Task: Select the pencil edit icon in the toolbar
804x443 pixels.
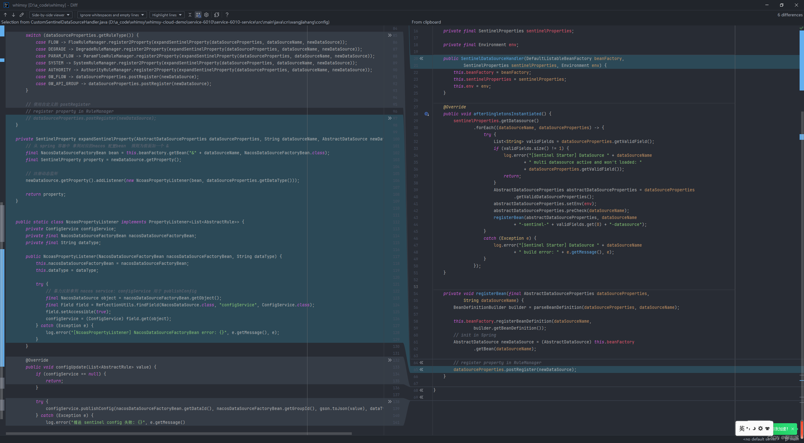Action: pos(21,15)
